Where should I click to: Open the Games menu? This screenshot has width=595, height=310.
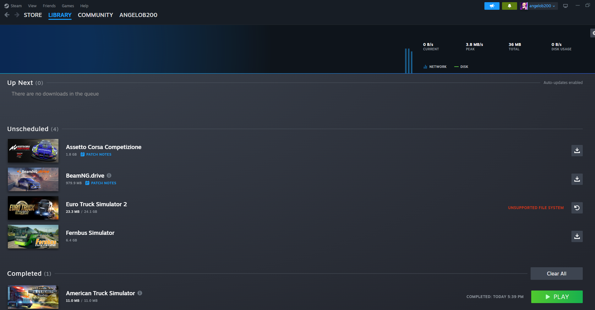pos(68,6)
